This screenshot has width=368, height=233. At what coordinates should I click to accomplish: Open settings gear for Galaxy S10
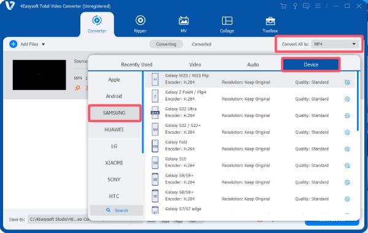(347, 166)
